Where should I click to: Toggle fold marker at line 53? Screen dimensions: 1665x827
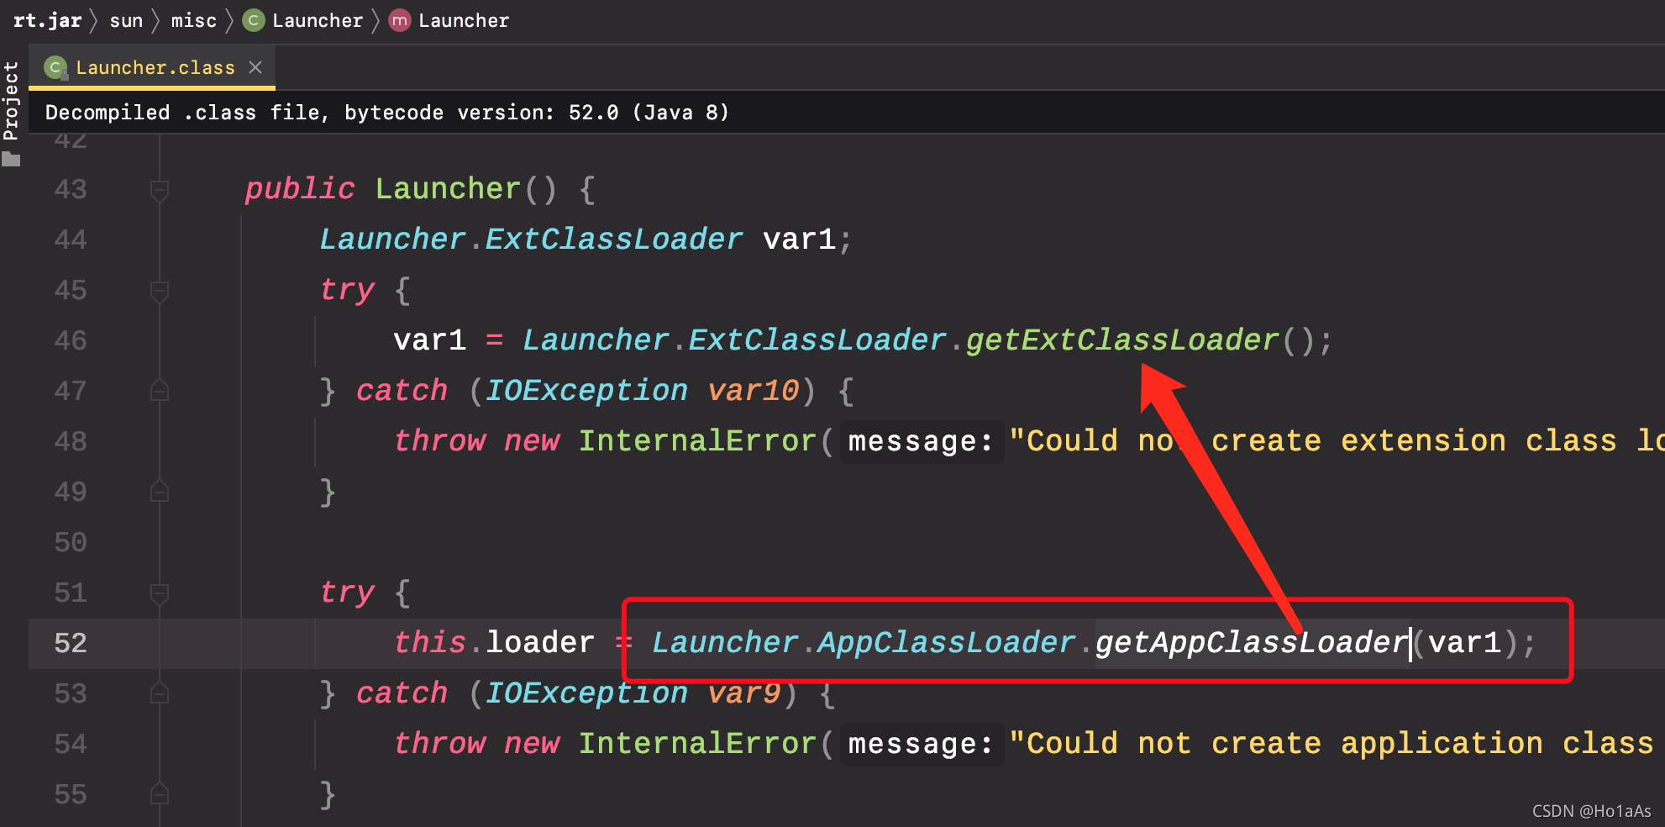tap(160, 693)
